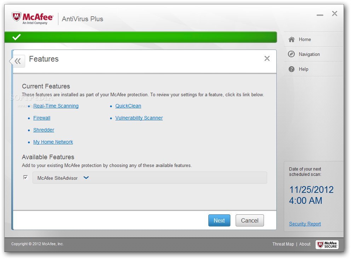Open the Firewall feature link
Image resolution: width=351 pixels, height=259 pixels.
[42, 118]
